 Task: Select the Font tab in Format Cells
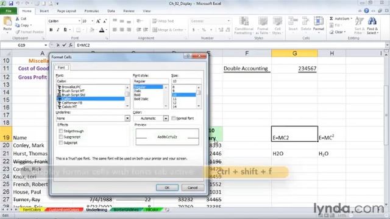point(62,68)
